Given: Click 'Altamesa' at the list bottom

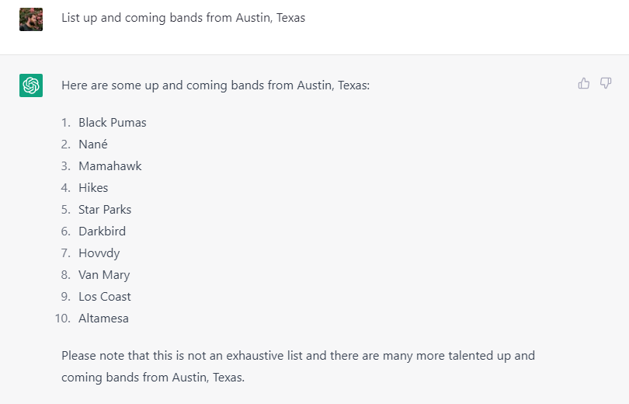Looking at the screenshot, I should click(x=103, y=318).
